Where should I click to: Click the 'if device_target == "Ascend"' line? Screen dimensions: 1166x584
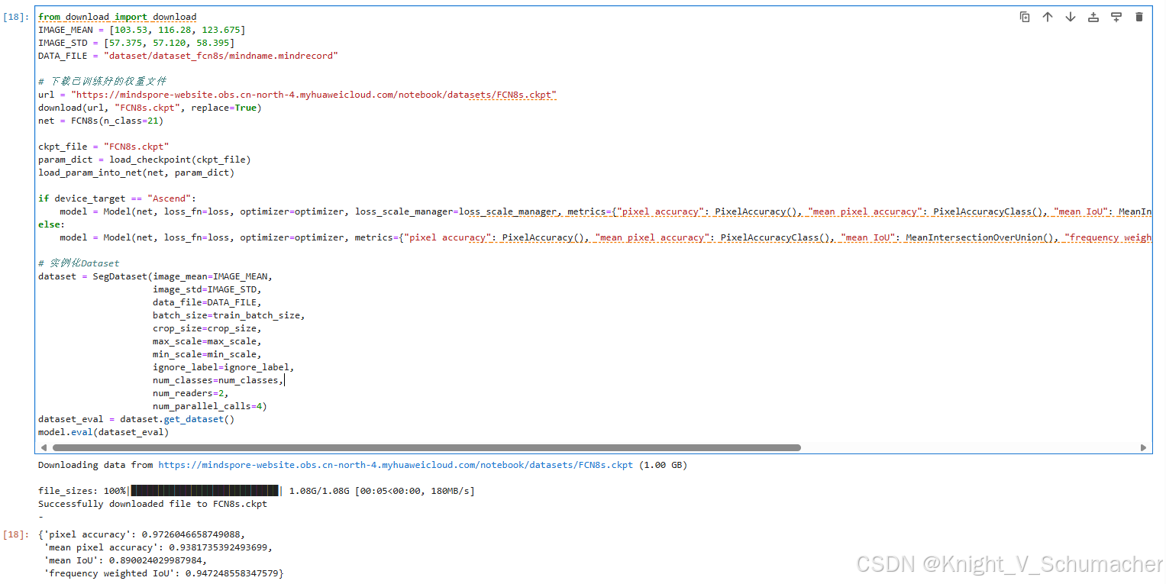(x=117, y=198)
